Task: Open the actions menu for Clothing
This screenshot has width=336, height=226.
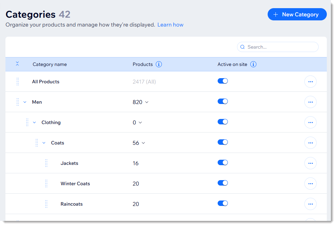Action: 310,122
